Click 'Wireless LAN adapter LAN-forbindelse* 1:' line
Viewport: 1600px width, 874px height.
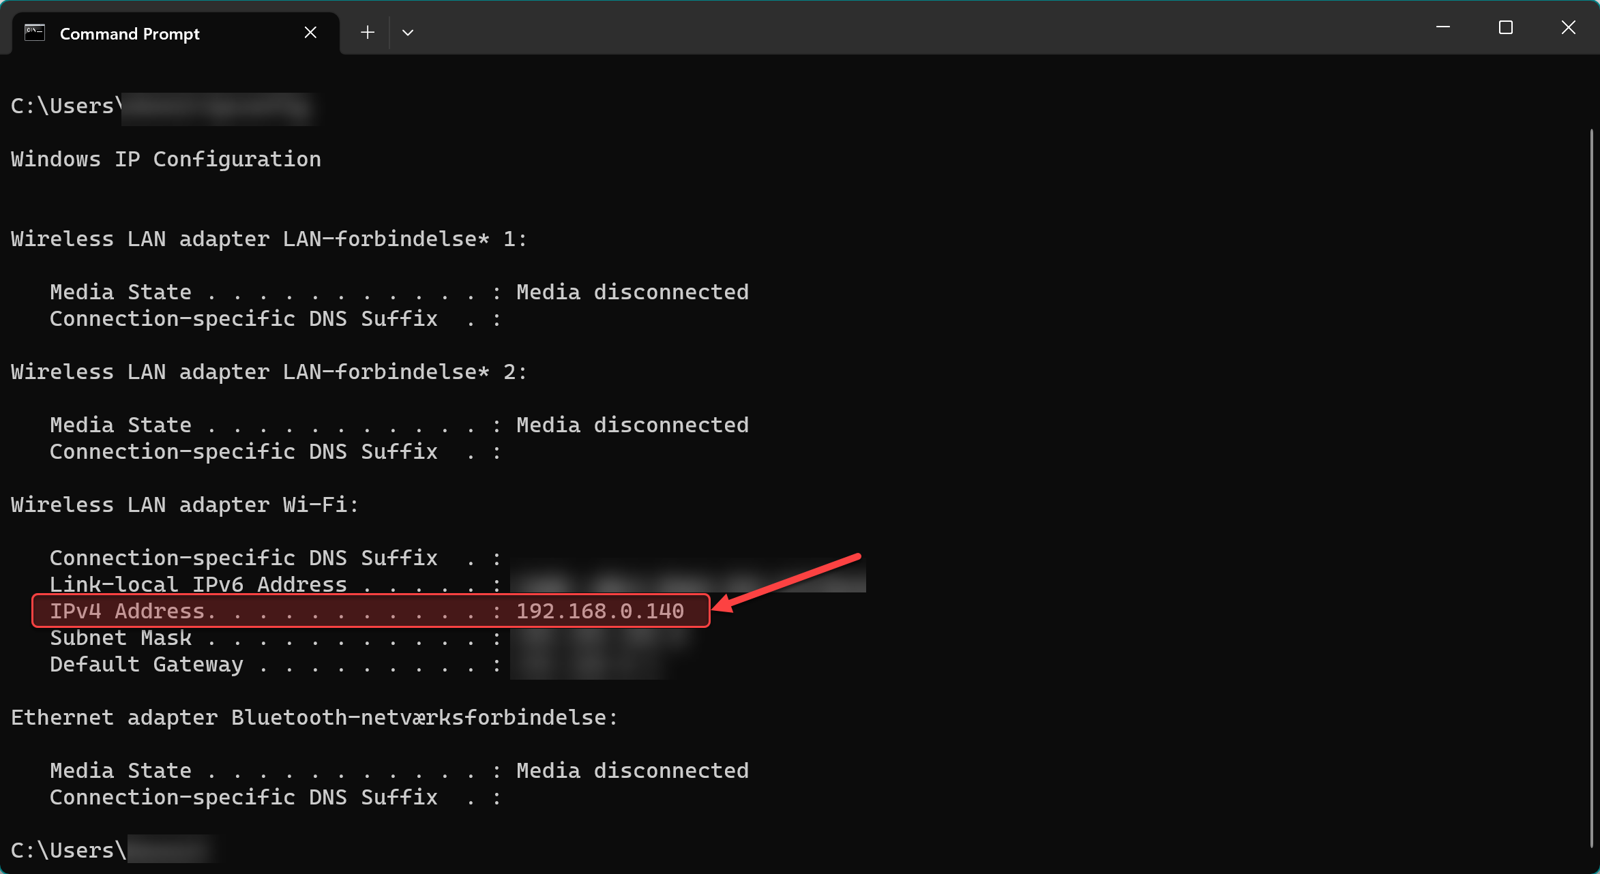269,239
